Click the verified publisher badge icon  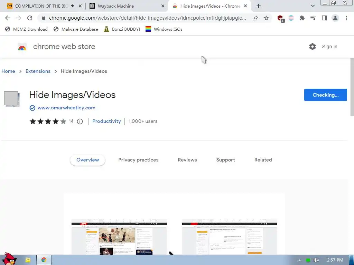(32, 108)
